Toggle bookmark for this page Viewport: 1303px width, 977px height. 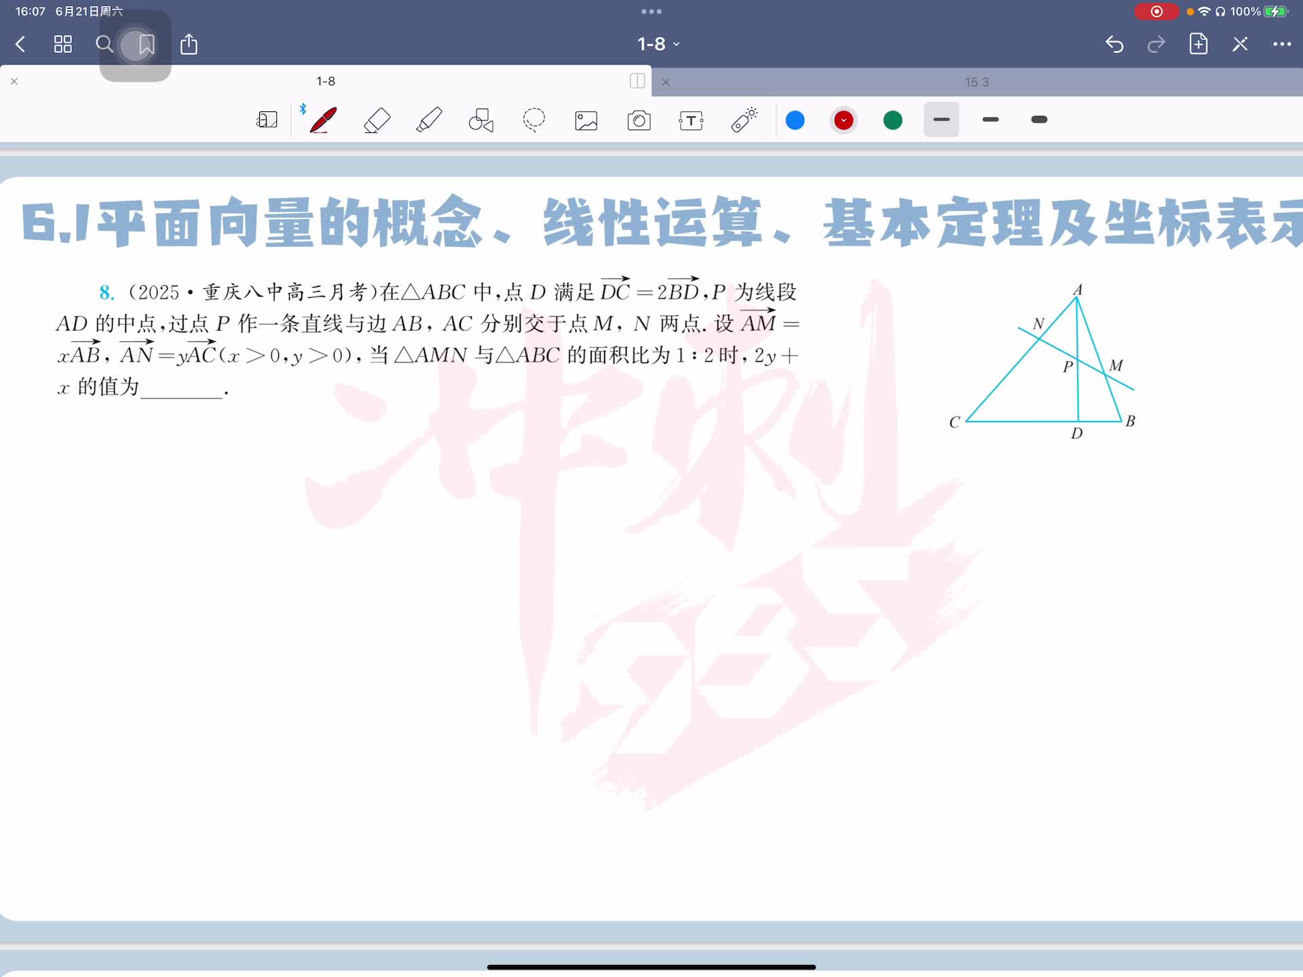(146, 45)
